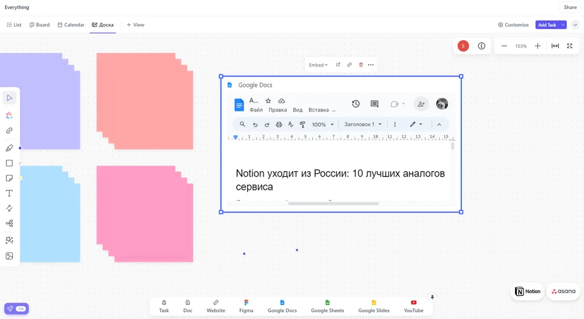Enter fullscreen whiteboard mode
Viewport: 584px width, 319px height.
pyautogui.click(x=569, y=46)
